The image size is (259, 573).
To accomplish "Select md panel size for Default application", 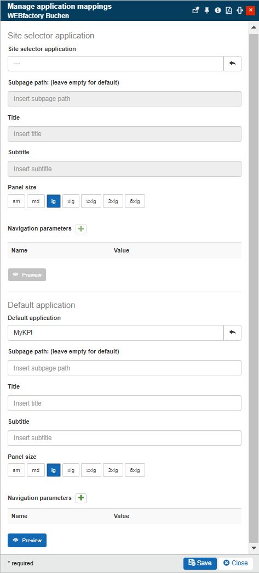I will click(36, 470).
